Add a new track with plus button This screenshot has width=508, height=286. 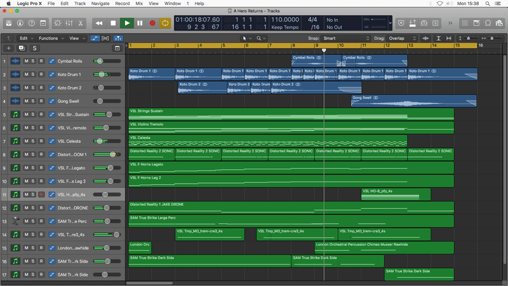(9, 48)
